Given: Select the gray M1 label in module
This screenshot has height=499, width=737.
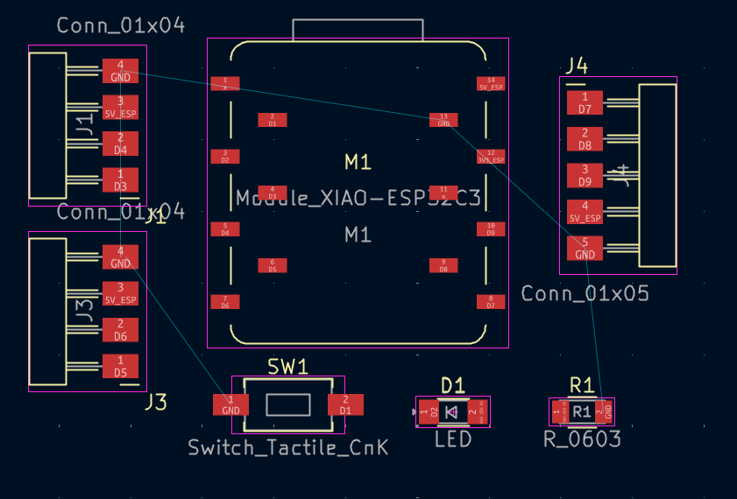Looking at the screenshot, I should point(358,235).
